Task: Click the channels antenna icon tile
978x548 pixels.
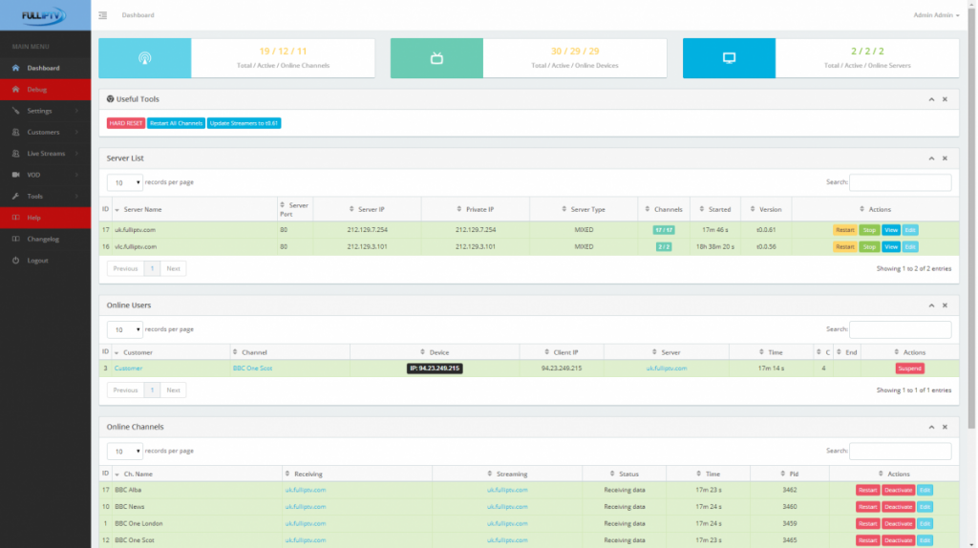Action: (x=145, y=58)
